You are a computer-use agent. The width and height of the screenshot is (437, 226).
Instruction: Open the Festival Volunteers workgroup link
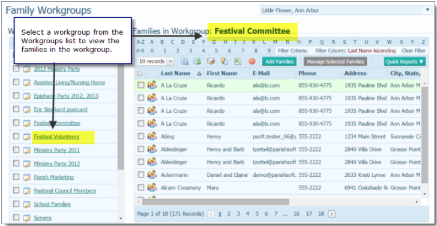coord(56,137)
